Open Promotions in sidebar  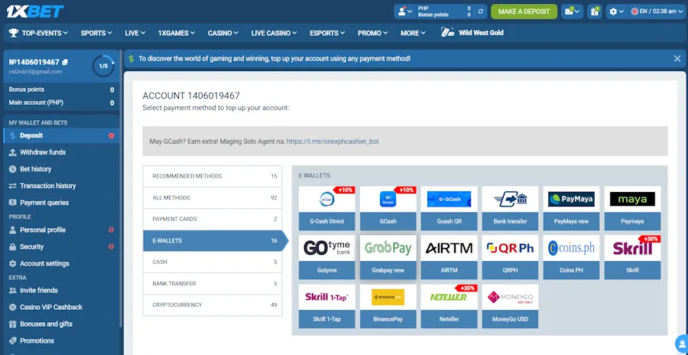pyautogui.click(x=61, y=340)
